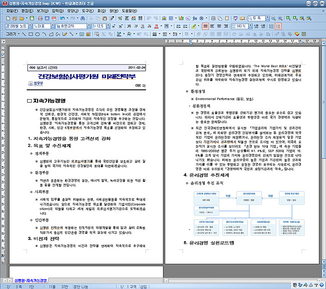Viewport: 326px width, 289px height.
Task: Expand the undo history dropdown arrow
Action: click(x=67, y=18)
